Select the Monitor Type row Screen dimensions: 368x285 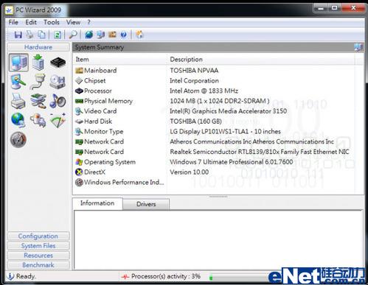pyautogui.click(x=214, y=132)
